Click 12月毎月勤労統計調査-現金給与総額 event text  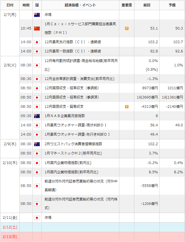point(81,65)
